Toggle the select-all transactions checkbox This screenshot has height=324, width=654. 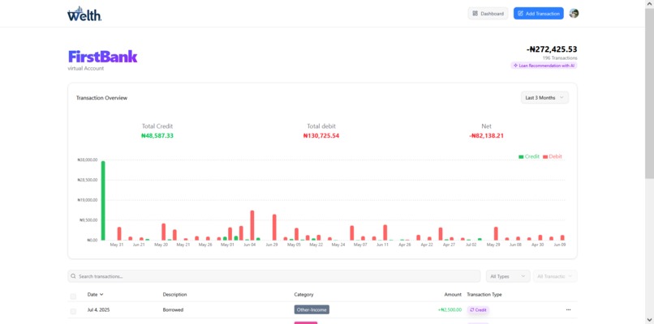(x=73, y=296)
